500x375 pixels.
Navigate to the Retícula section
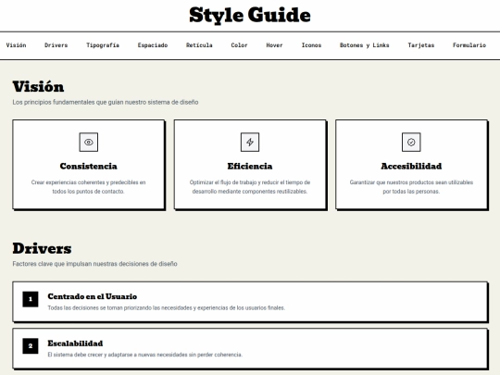click(199, 45)
